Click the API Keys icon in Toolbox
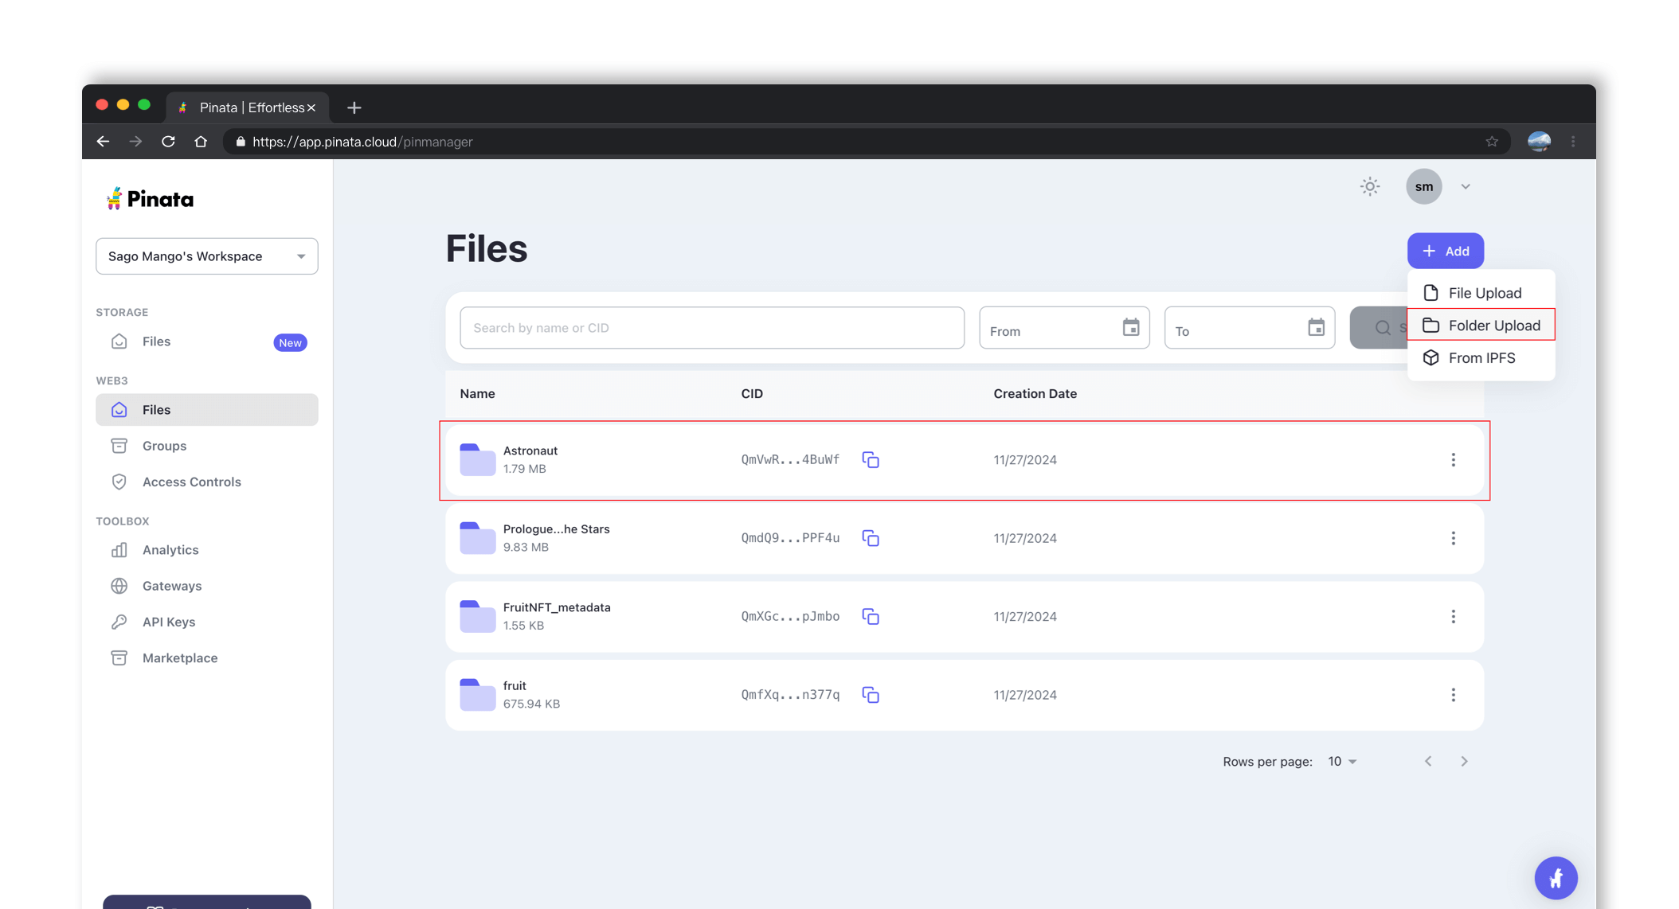The height and width of the screenshot is (909, 1679). pyautogui.click(x=119, y=622)
